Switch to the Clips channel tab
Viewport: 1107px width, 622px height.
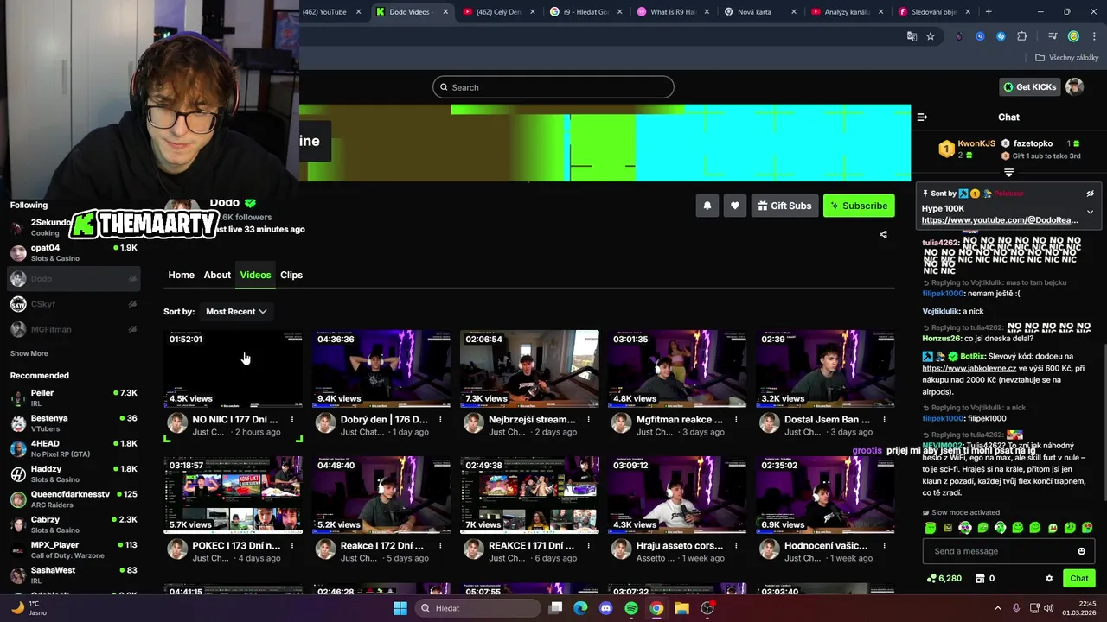(x=291, y=275)
